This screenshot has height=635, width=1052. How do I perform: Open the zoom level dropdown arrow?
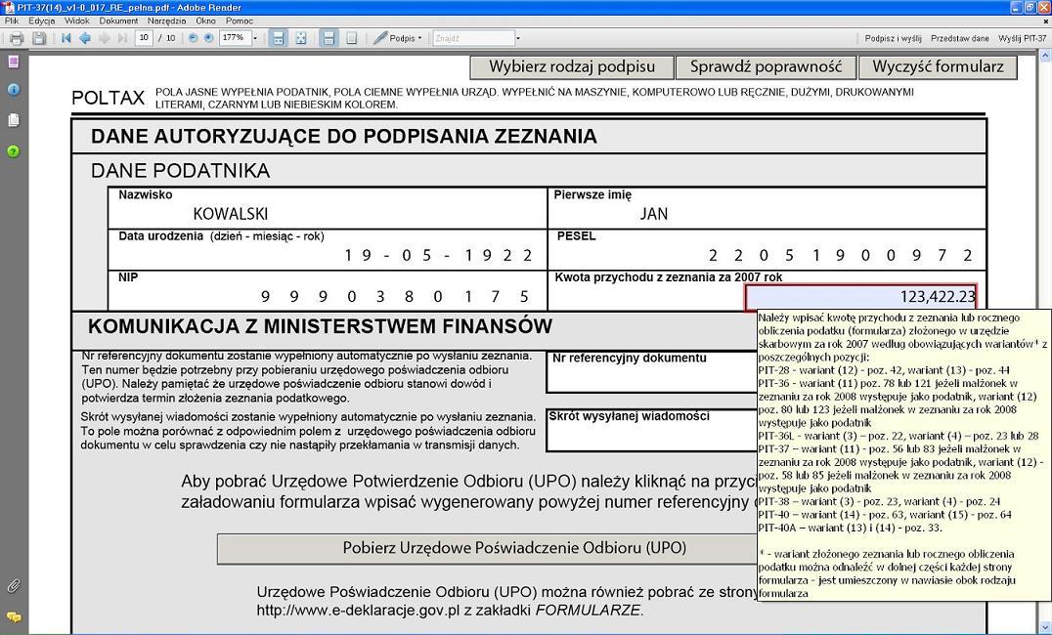pyautogui.click(x=255, y=38)
